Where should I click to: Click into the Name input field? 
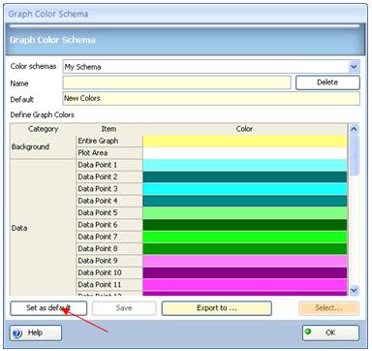click(x=176, y=82)
